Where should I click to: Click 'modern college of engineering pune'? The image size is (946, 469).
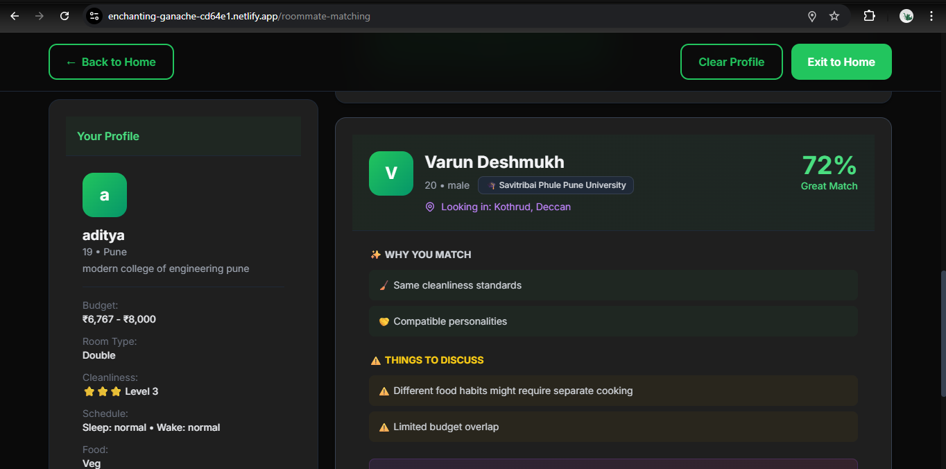(166, 268)
